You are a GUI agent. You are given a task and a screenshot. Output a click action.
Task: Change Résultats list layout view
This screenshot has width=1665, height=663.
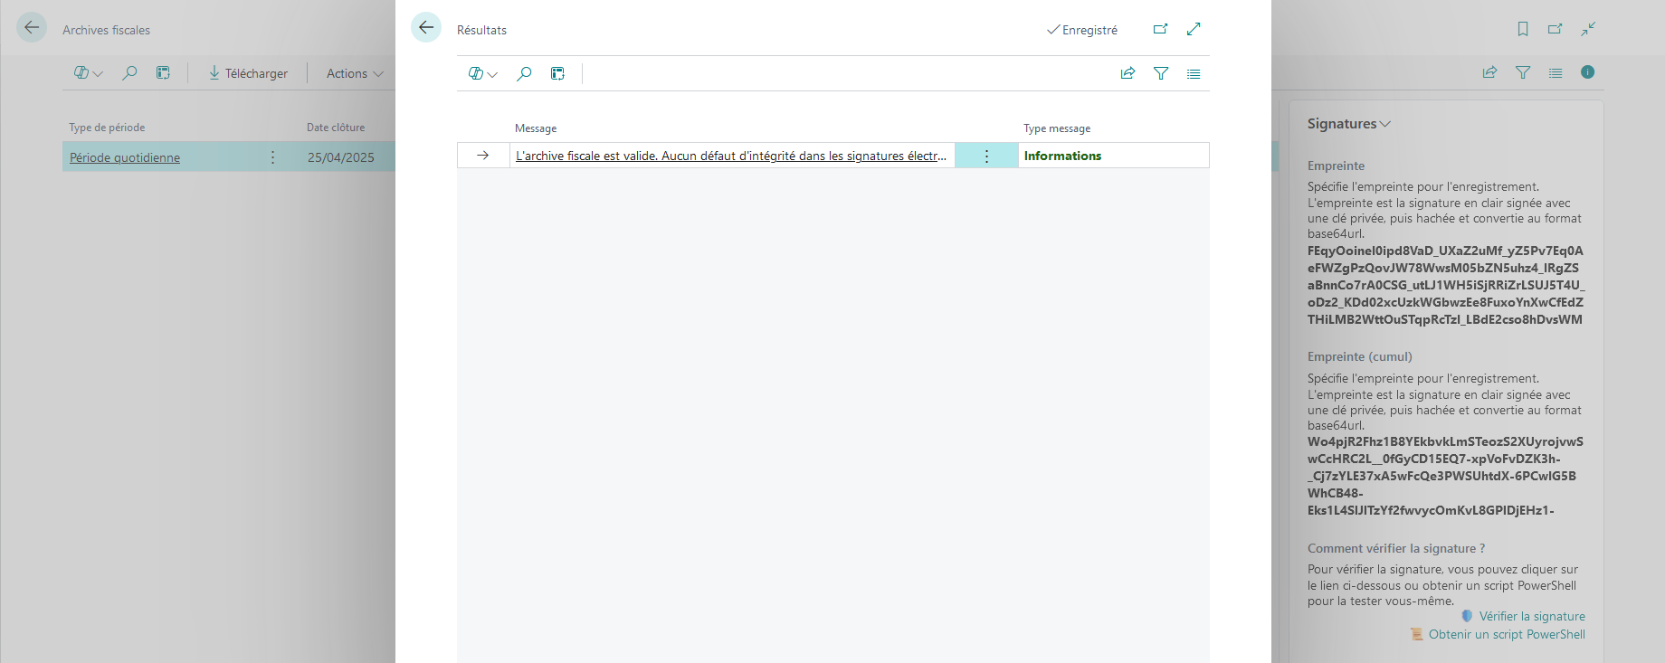1194,73
